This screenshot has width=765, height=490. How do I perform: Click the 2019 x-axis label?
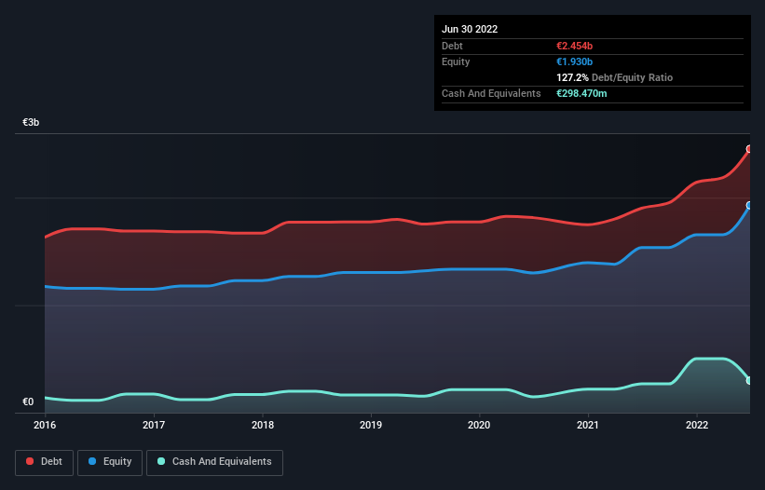pos(371,425)
